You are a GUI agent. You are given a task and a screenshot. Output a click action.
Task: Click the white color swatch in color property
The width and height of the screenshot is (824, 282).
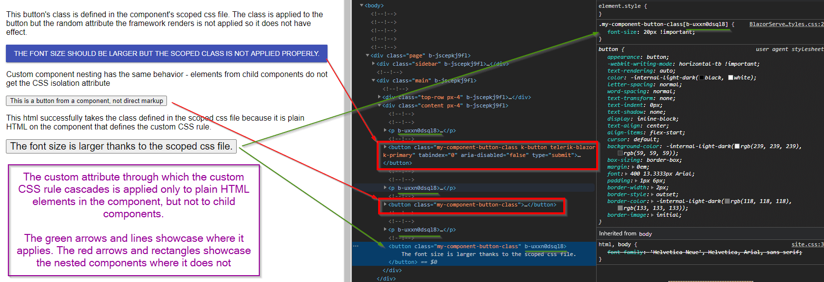(x=731, y=77)
